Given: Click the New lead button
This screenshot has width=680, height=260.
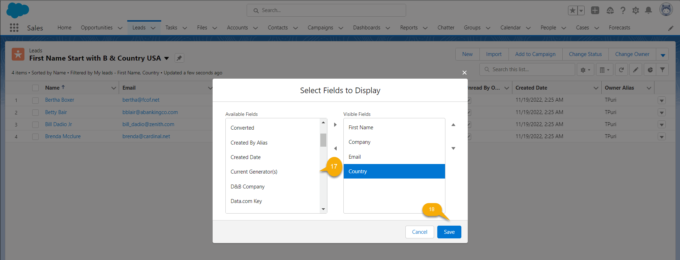Looking at the screenshot, I should point(467,54).
